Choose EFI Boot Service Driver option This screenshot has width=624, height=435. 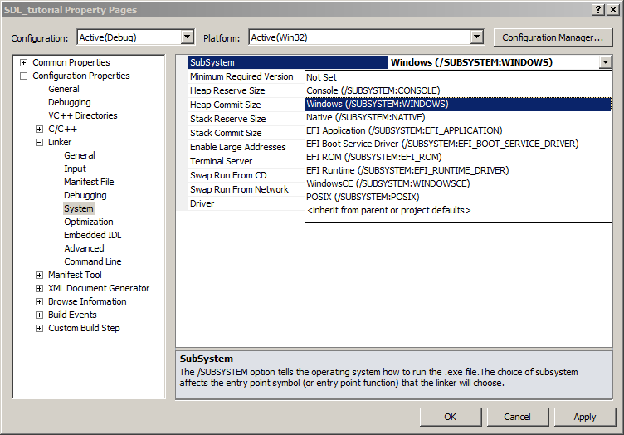458,144
